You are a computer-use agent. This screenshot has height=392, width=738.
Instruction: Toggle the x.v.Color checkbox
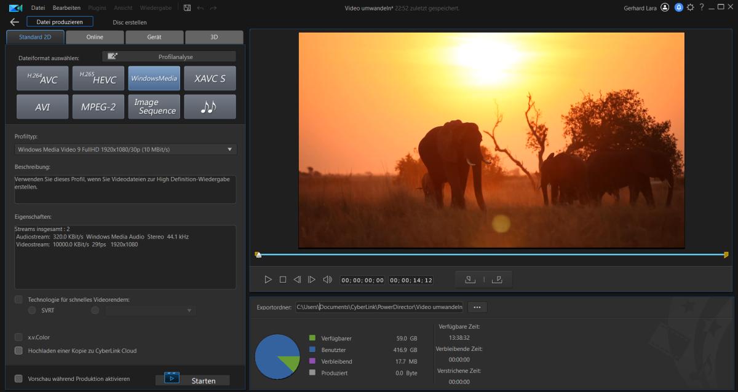pos(18,337)
